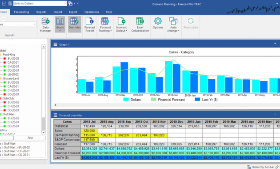Select Forecast 2019-Jan cell 227,814

point(194,144)
